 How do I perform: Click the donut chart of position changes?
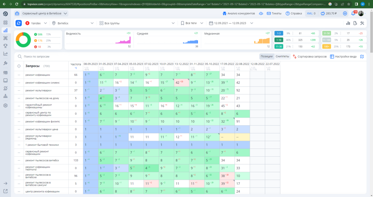tap(23, 40)
